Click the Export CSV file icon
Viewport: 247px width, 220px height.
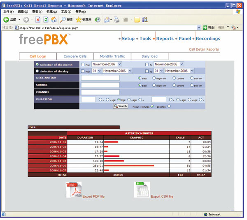click(141, 190)
